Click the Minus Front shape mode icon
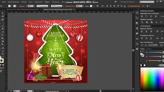Image resolution: width=164 pixels, height=92 pixels. 146,16
